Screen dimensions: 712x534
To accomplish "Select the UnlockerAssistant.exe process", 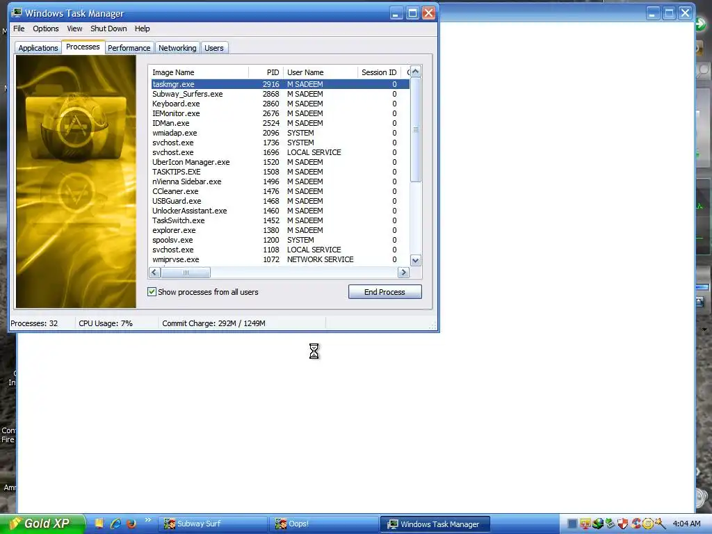I will 280,211.
